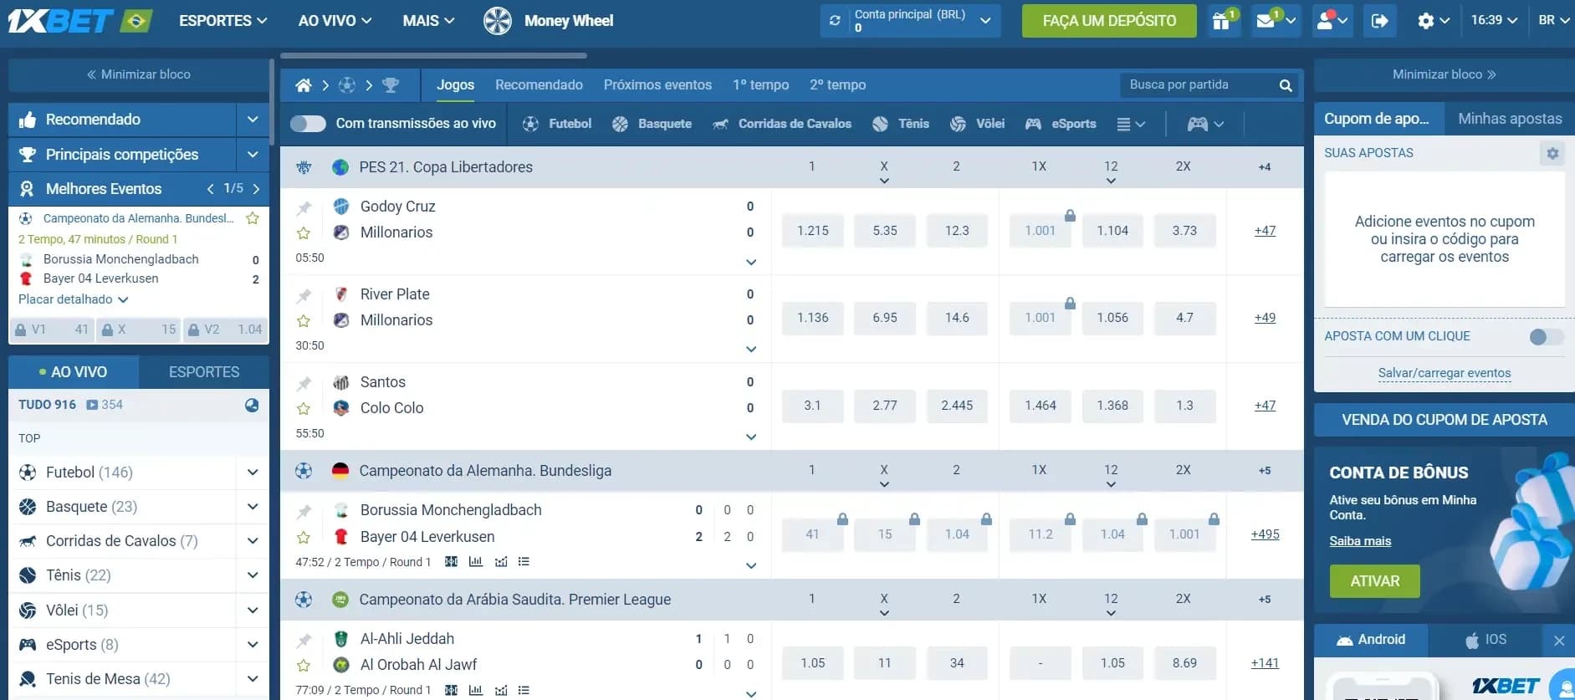Filter by Basquete sport
Image resolution: width=1575 pixels, height=700 pixels.
pos(652,124)
